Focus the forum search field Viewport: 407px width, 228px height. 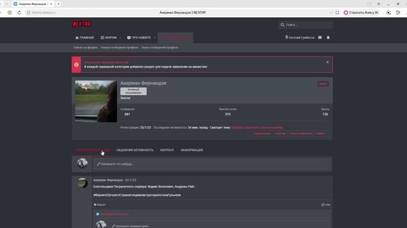(305, 25)
